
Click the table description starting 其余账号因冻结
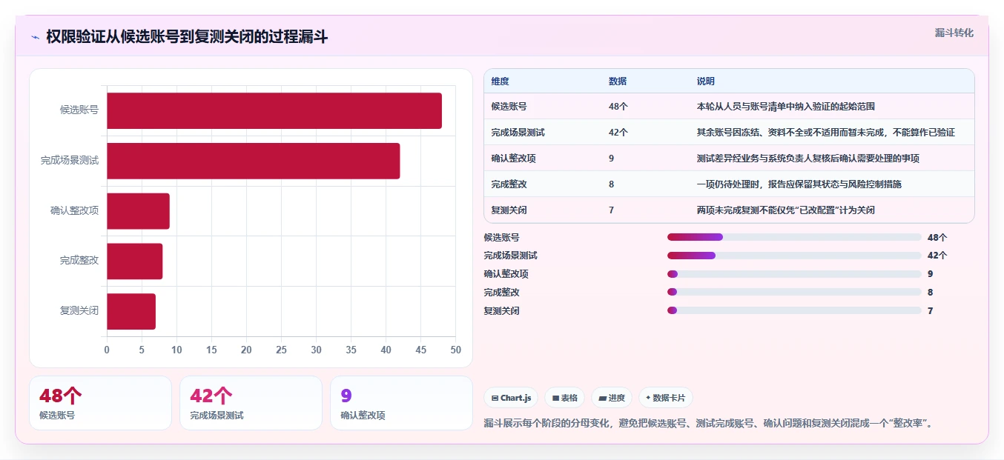(x=825, y=133)
